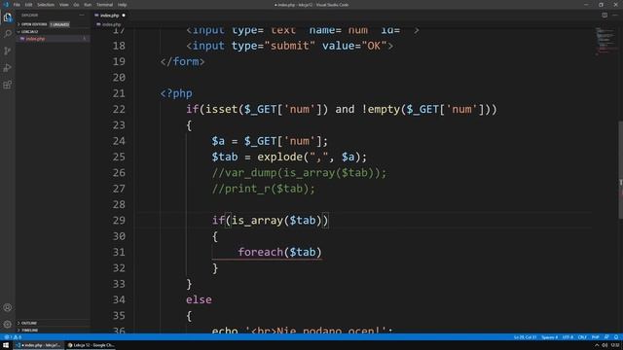Open the Go menu

click(76, 5)
